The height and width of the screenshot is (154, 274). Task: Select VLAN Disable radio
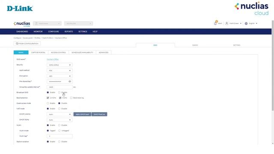(59, 125)
